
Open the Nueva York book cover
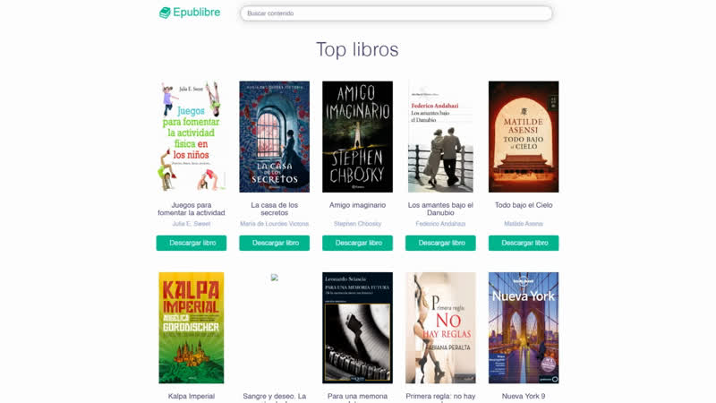click(524, 328)
